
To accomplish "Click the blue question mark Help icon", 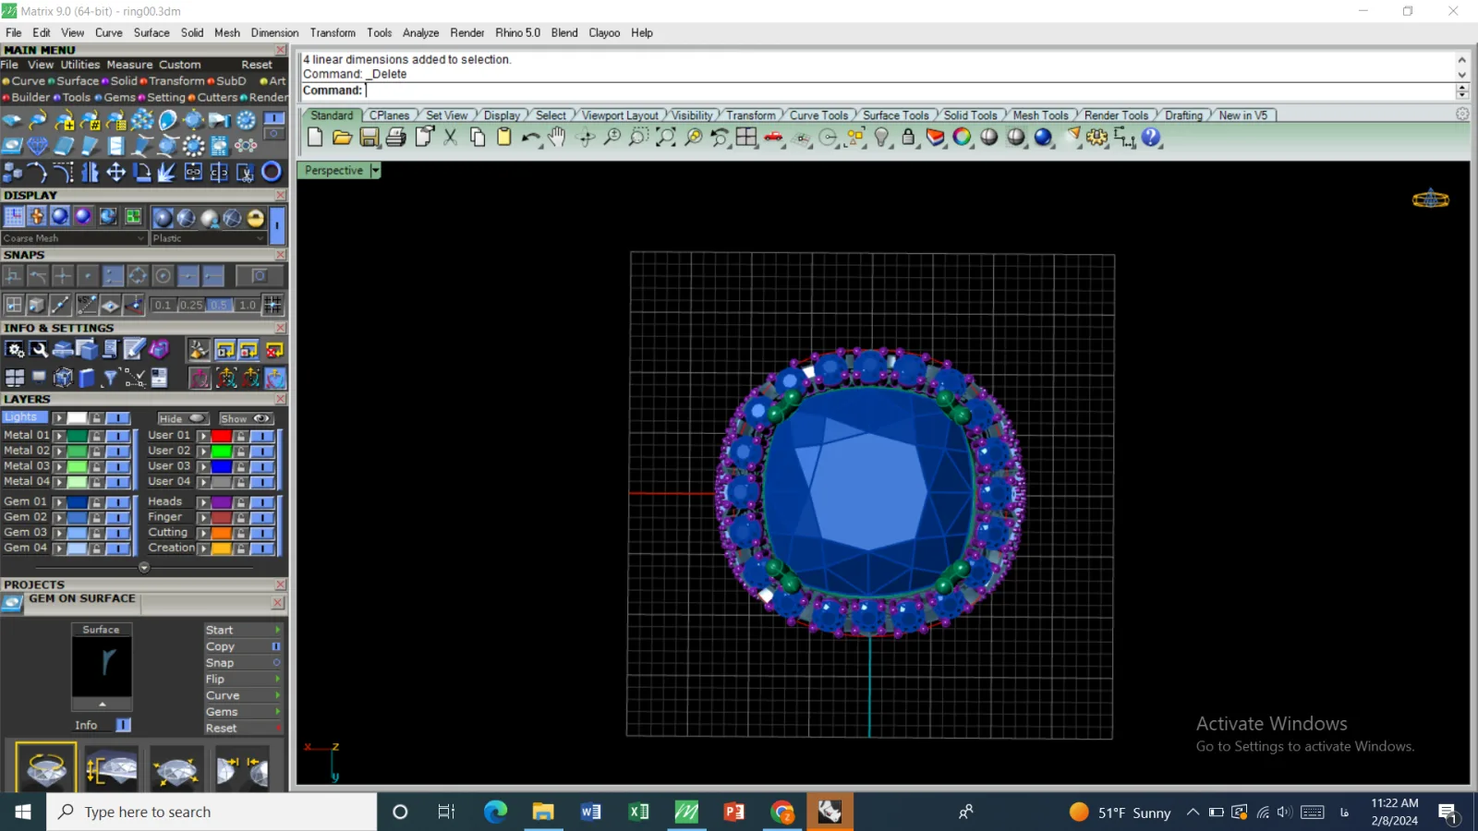I will [x=1151, y=138].
